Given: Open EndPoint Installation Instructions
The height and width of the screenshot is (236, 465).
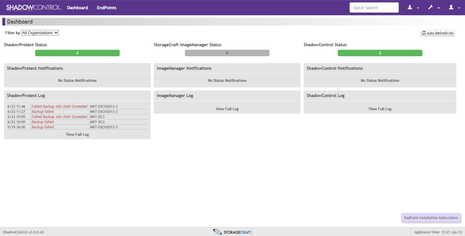Looking at the screenshot, I should click(x=431, y=218).
